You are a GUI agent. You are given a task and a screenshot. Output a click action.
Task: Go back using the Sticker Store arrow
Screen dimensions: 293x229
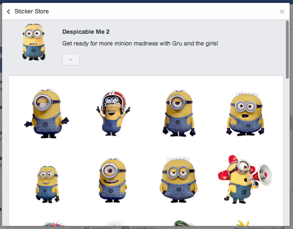click(8, 12)
